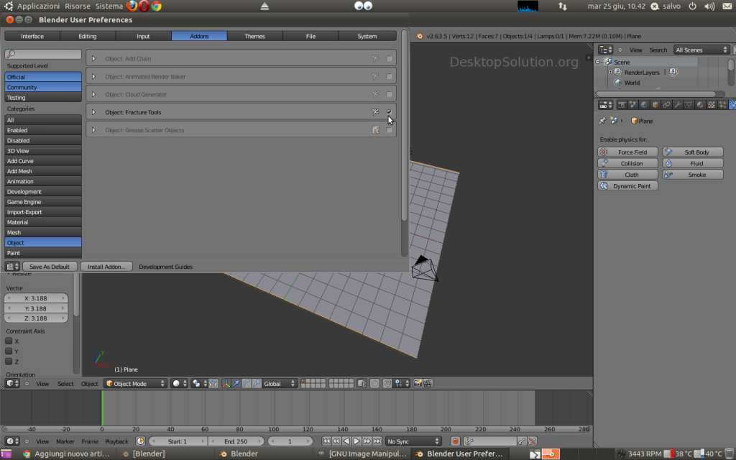Screen dimensions: 736x460
Task: Click the addon search field
Action: pos(43,54)
